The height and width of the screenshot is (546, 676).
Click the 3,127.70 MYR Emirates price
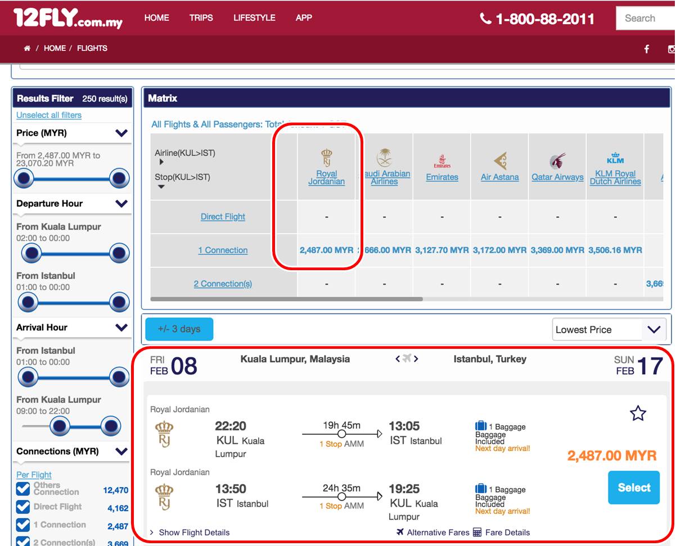(442, 251)
